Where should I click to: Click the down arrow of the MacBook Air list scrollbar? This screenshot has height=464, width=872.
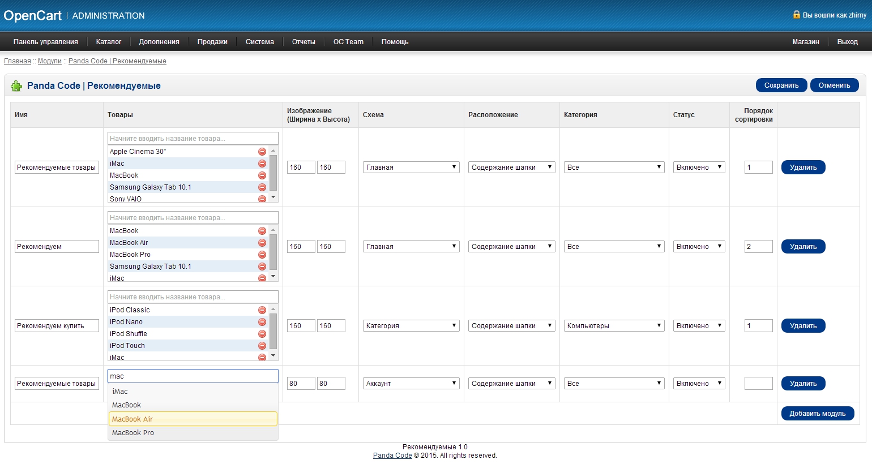tap(273, 277)
